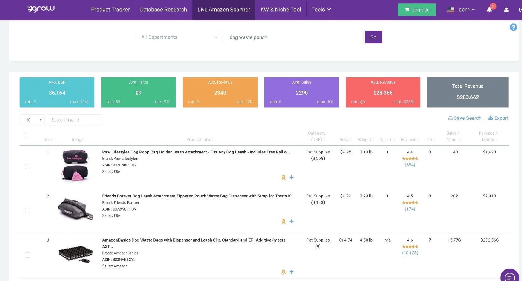
Task: Open Friends Forever product on Amazon icon
Action: pyautogui.click(x=284, y=221)
